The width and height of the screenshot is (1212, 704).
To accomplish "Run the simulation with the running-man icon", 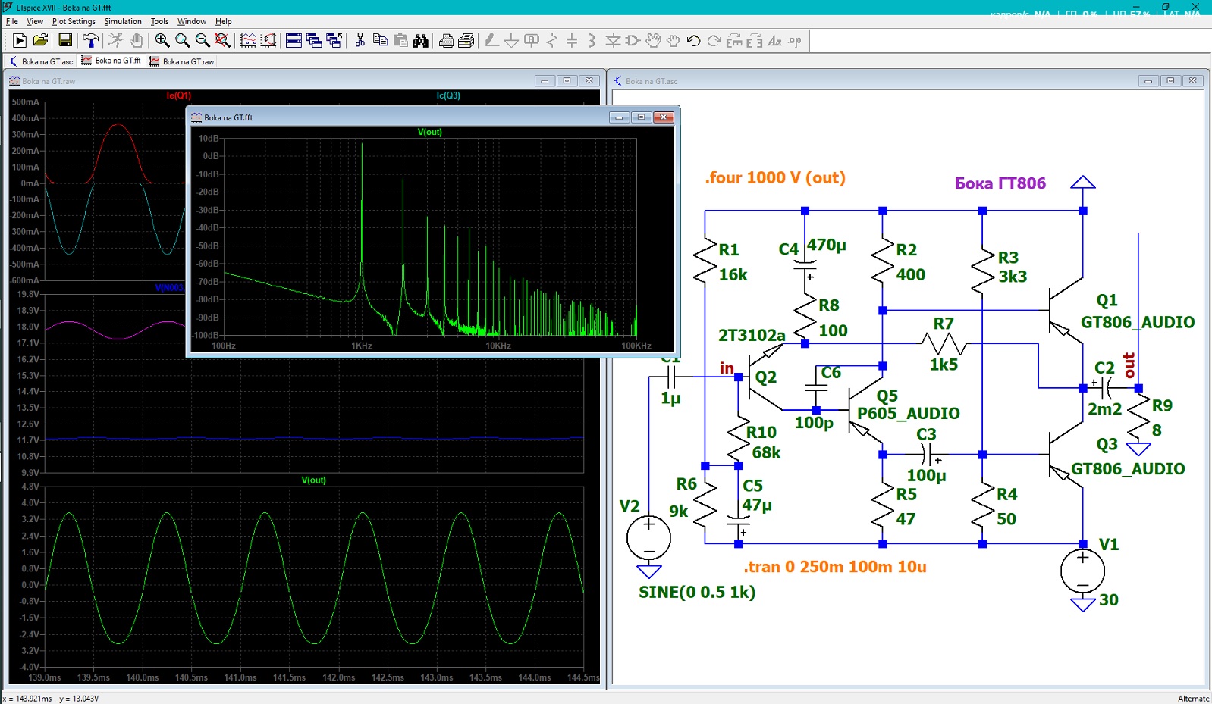I will 116,41.
